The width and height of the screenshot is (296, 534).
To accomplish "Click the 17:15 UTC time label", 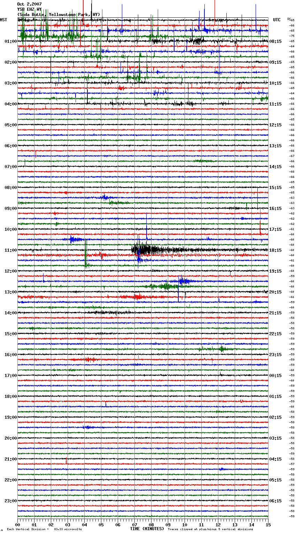I will pyautogui.click(x=275, y=229).
